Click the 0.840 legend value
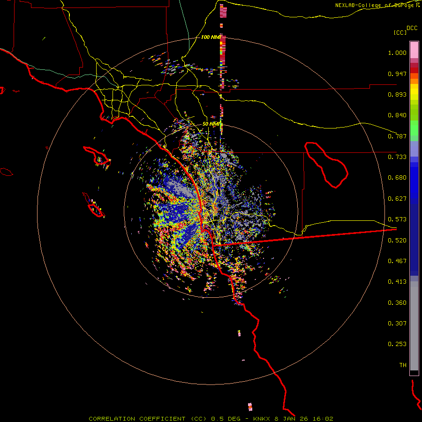This screenshot has height=422, width=422. point(397,115)
